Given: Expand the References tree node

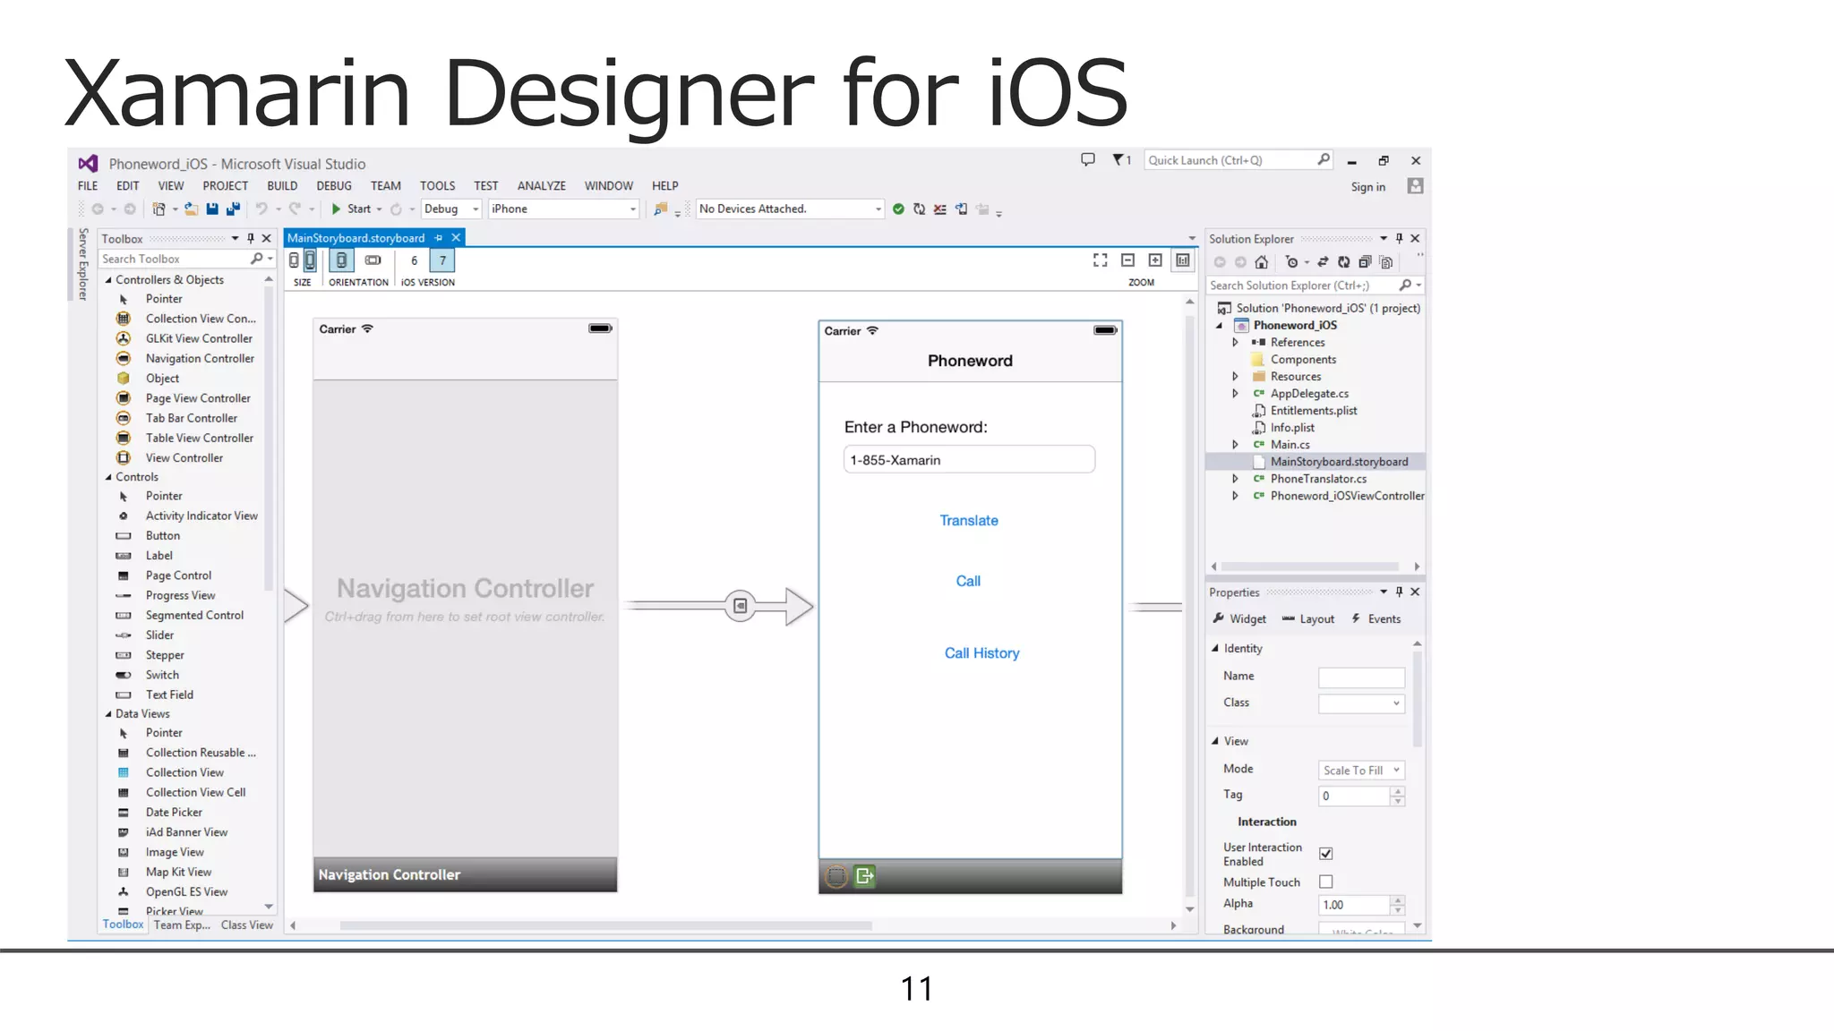Looking at the screenshot, I should pos(1236,343).
